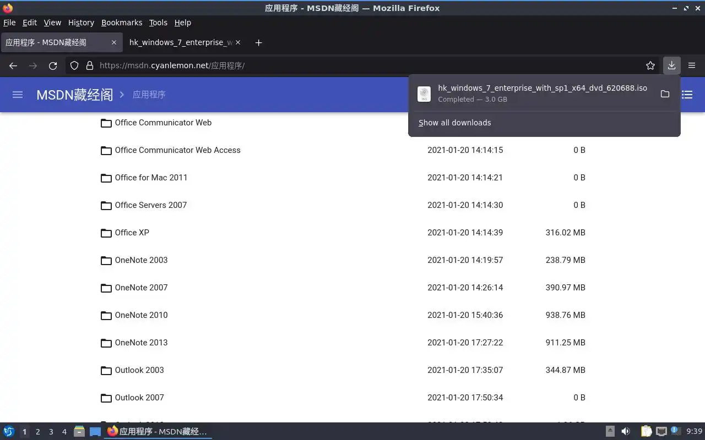Click folder icon of OneNote 2010
Viewport: 705px width, 440px height.
[106, 316]
